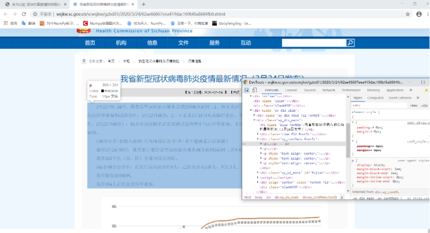Open 互动 in site navigation
The width and height of the screenshot is (430, 233).
(246, 43)
